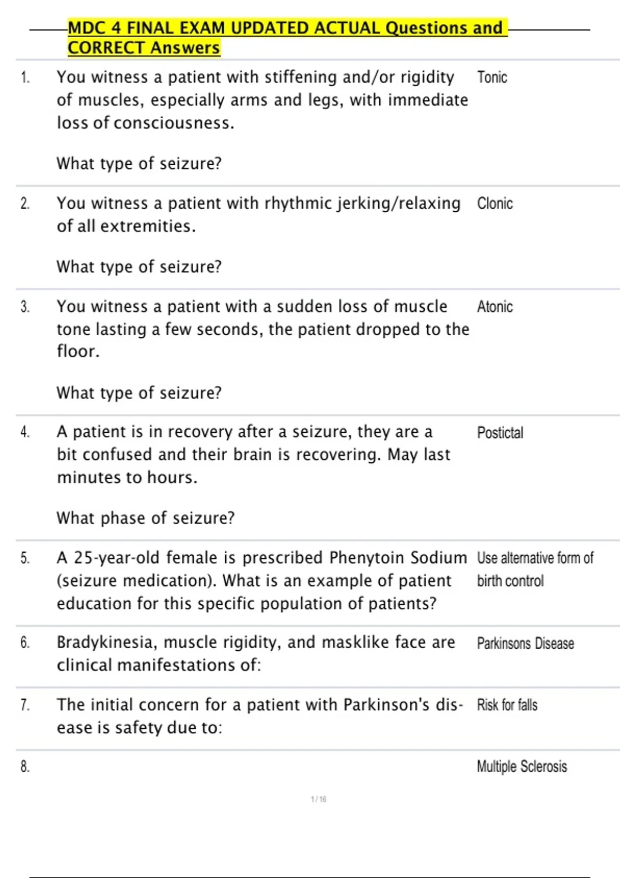The image size is (620, 878).
Task: Click the question number '8.'
Action: coord(25,767)
